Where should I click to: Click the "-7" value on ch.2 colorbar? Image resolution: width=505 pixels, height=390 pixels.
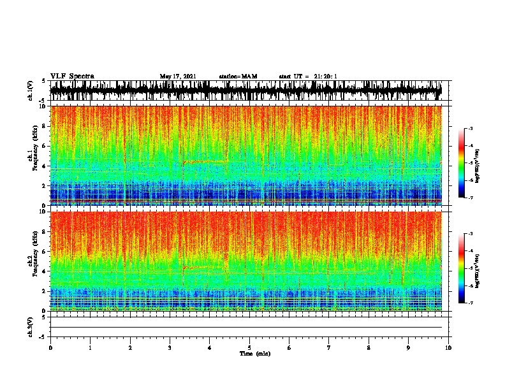(x=470, y=303)
